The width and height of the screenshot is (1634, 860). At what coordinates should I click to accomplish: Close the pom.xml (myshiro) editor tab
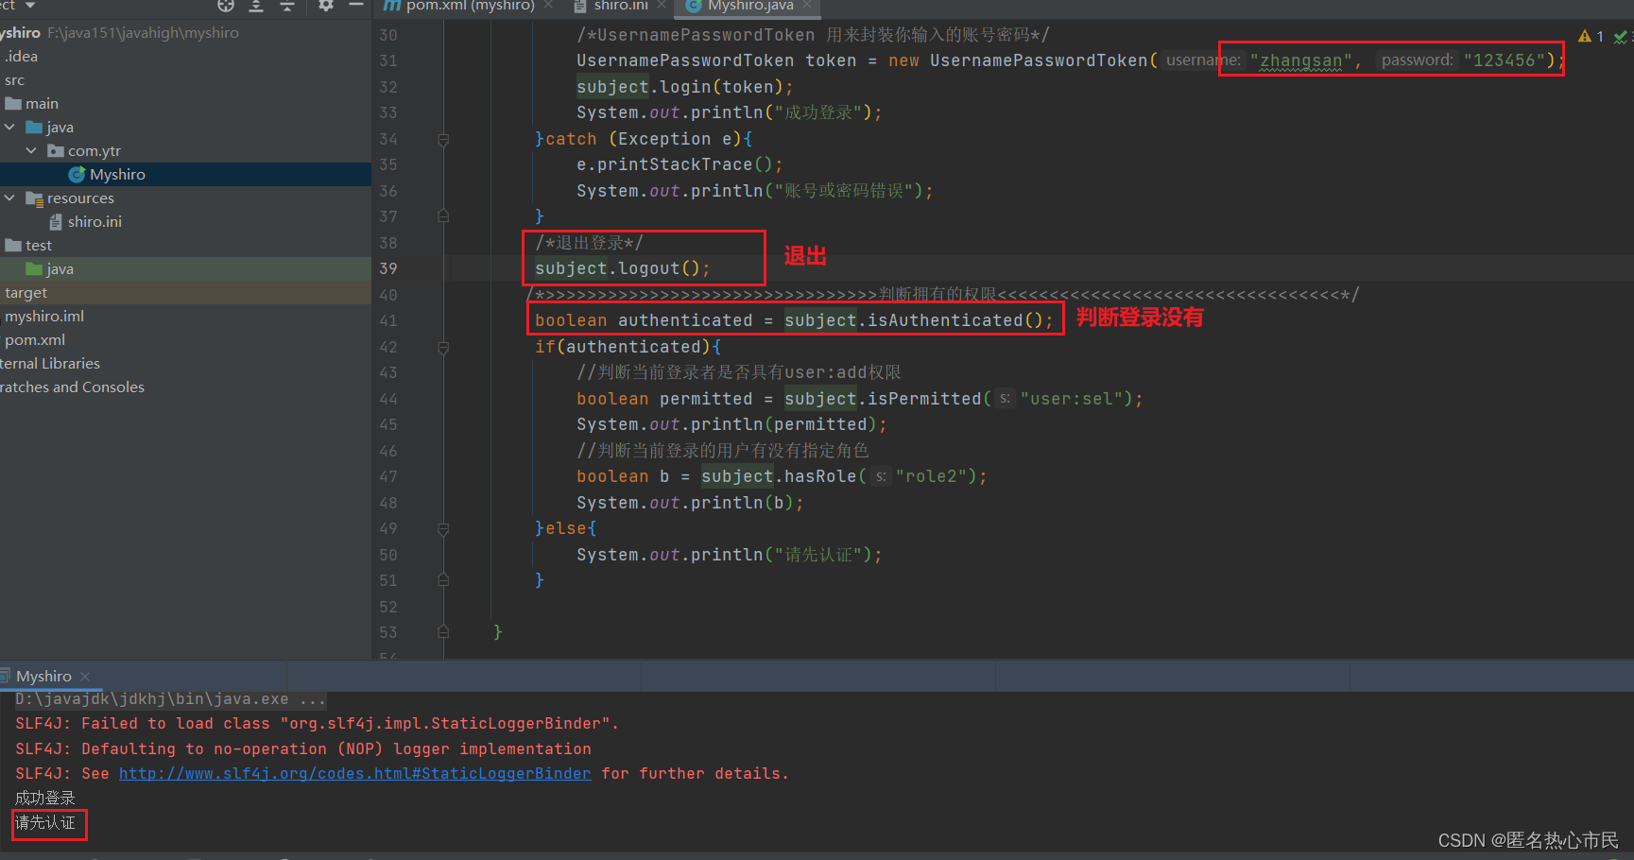point(548,6)
